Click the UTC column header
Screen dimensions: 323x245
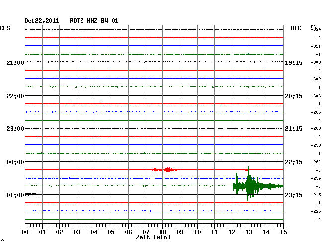coord(295,28)
